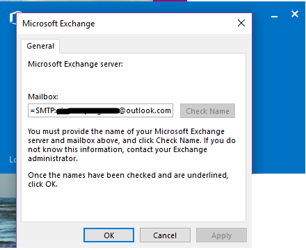Close the blue background window

tap(295, 14)
